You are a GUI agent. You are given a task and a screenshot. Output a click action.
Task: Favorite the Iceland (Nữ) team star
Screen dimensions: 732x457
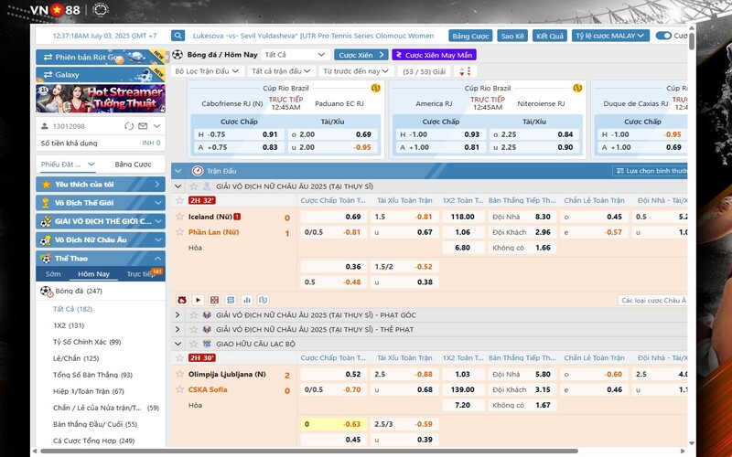pyautogui.click(x=180, y=218)
